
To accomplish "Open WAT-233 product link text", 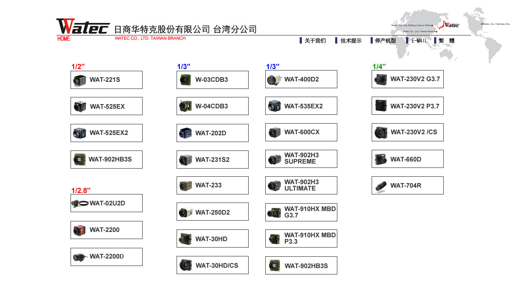I will pyautogui.click(x=209, y=185).
